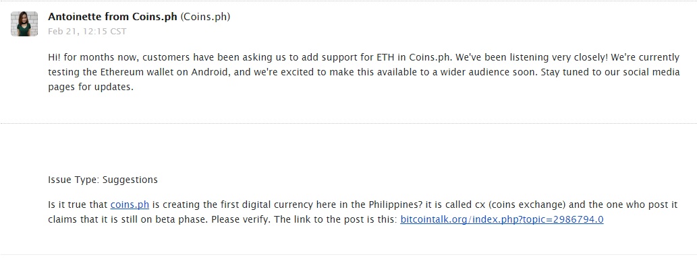Click the text pages for updates
Screen dimensions: 697x259
tap(90, 87)
